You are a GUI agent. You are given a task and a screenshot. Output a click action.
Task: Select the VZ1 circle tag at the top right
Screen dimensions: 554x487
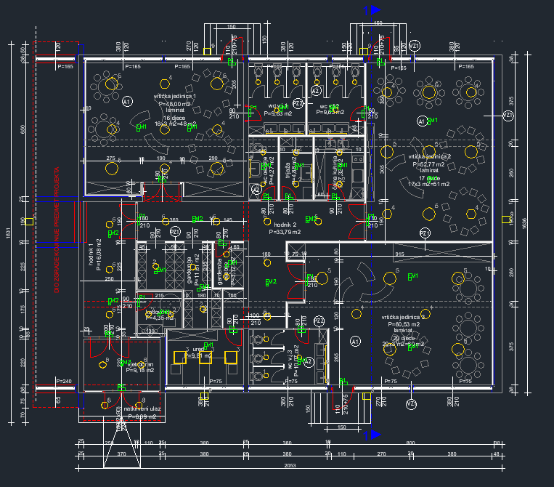pyautogui.click(x=415, y=46)
